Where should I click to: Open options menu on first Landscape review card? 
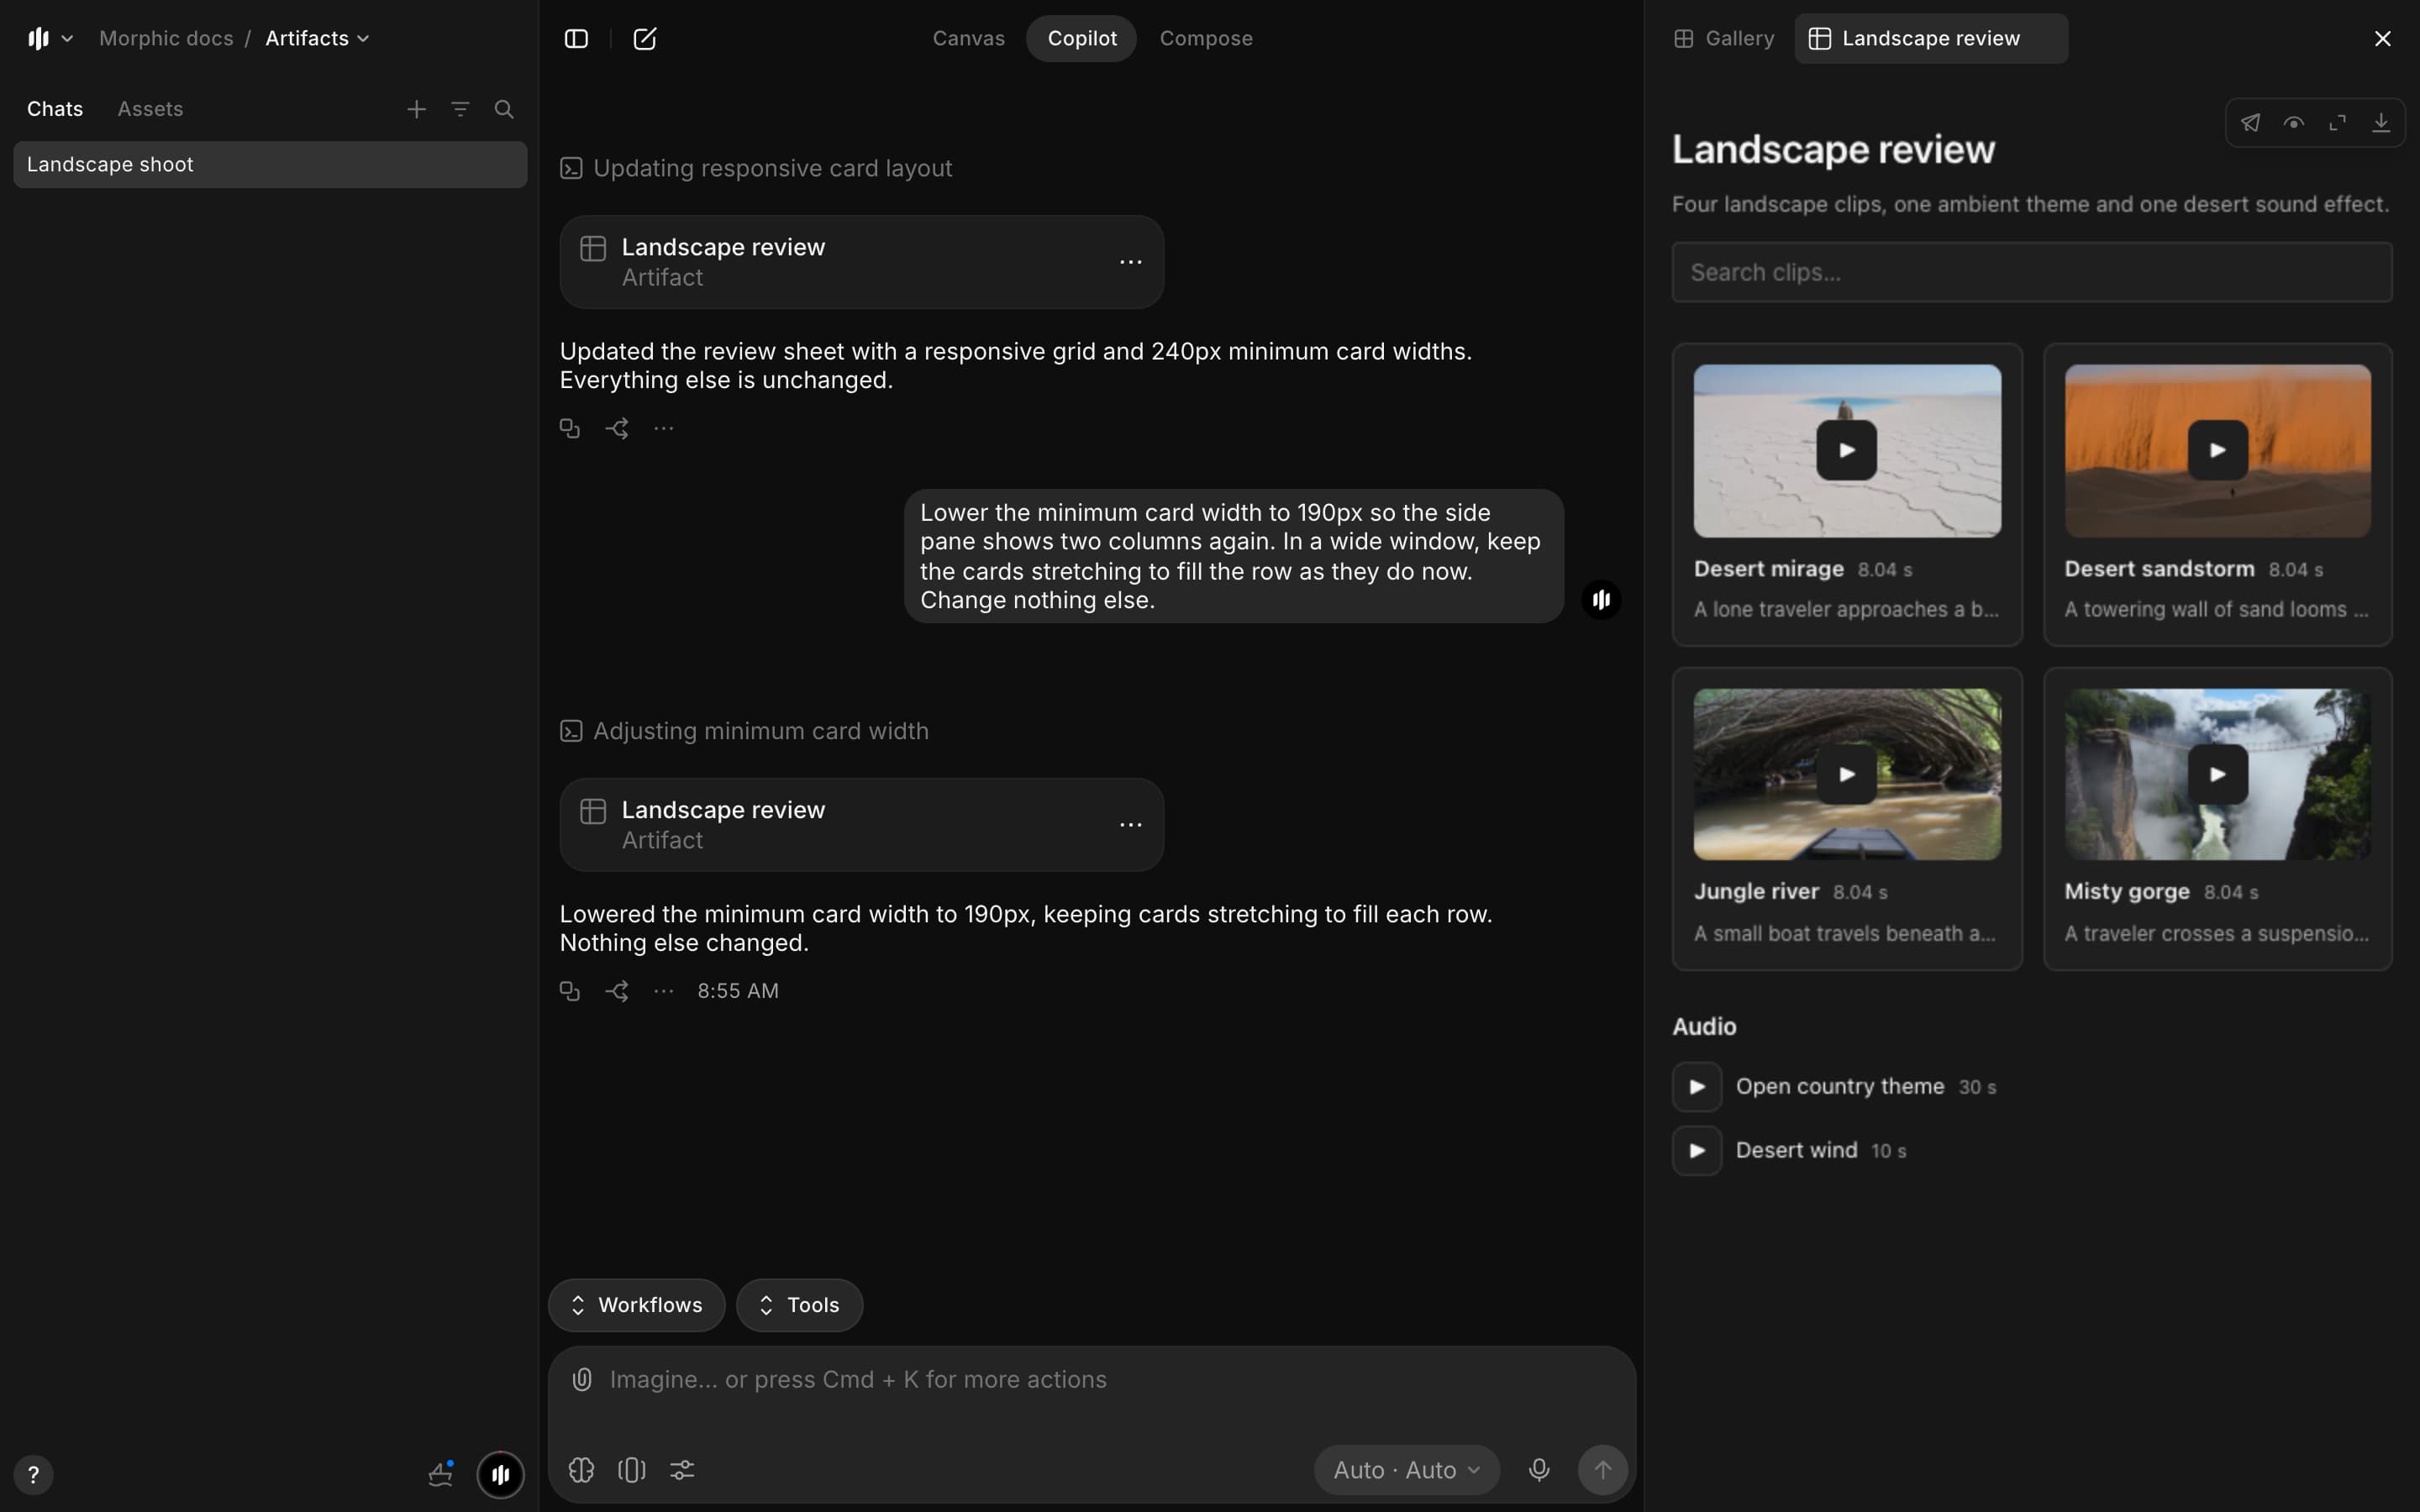pyautogui.click(x=1130, y=262)
